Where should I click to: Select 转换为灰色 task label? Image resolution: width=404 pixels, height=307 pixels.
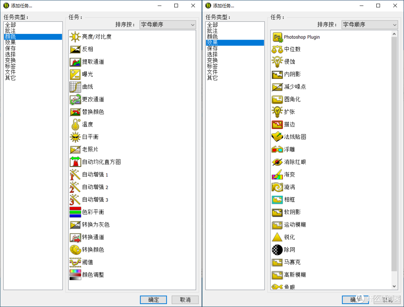coord(96,225)
